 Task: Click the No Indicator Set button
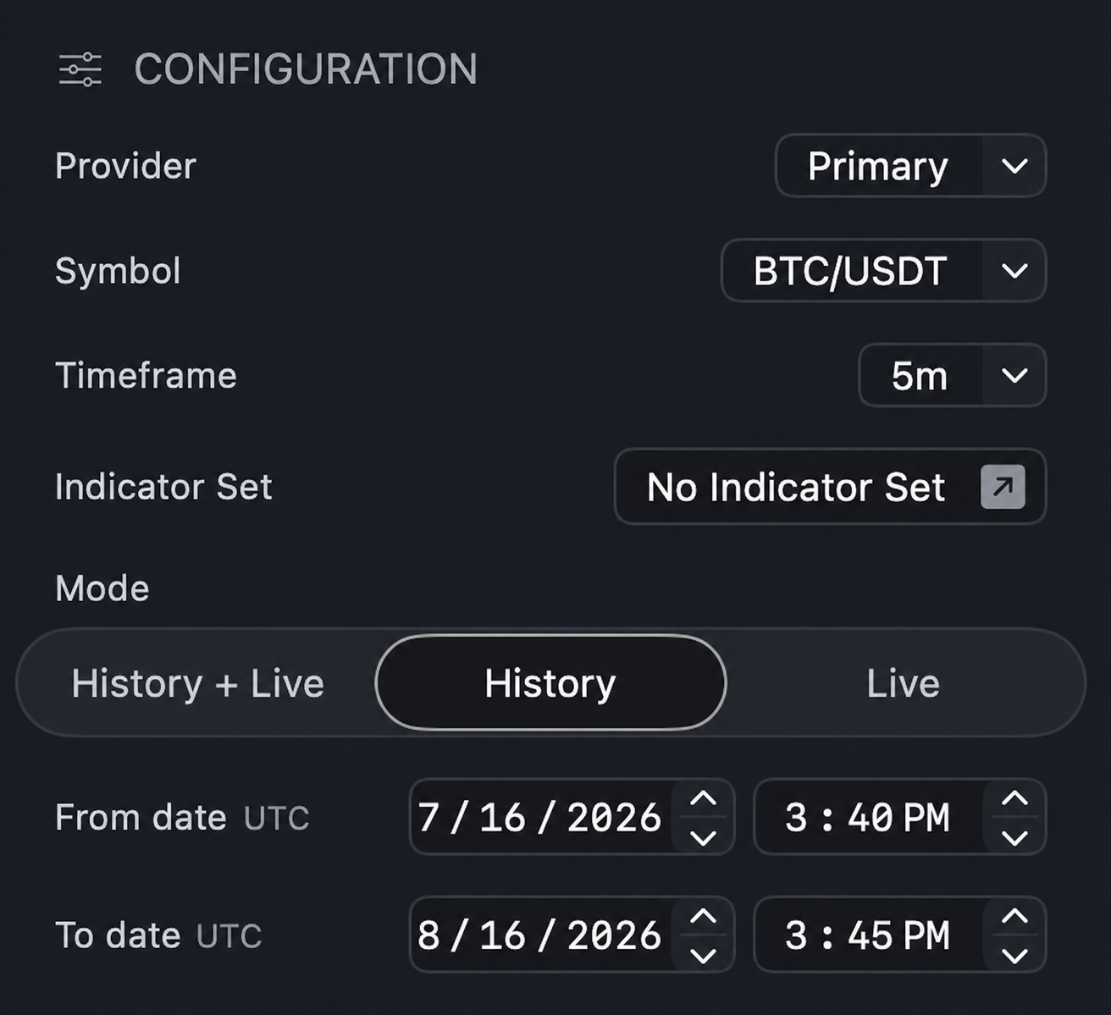tap(830, 487)
